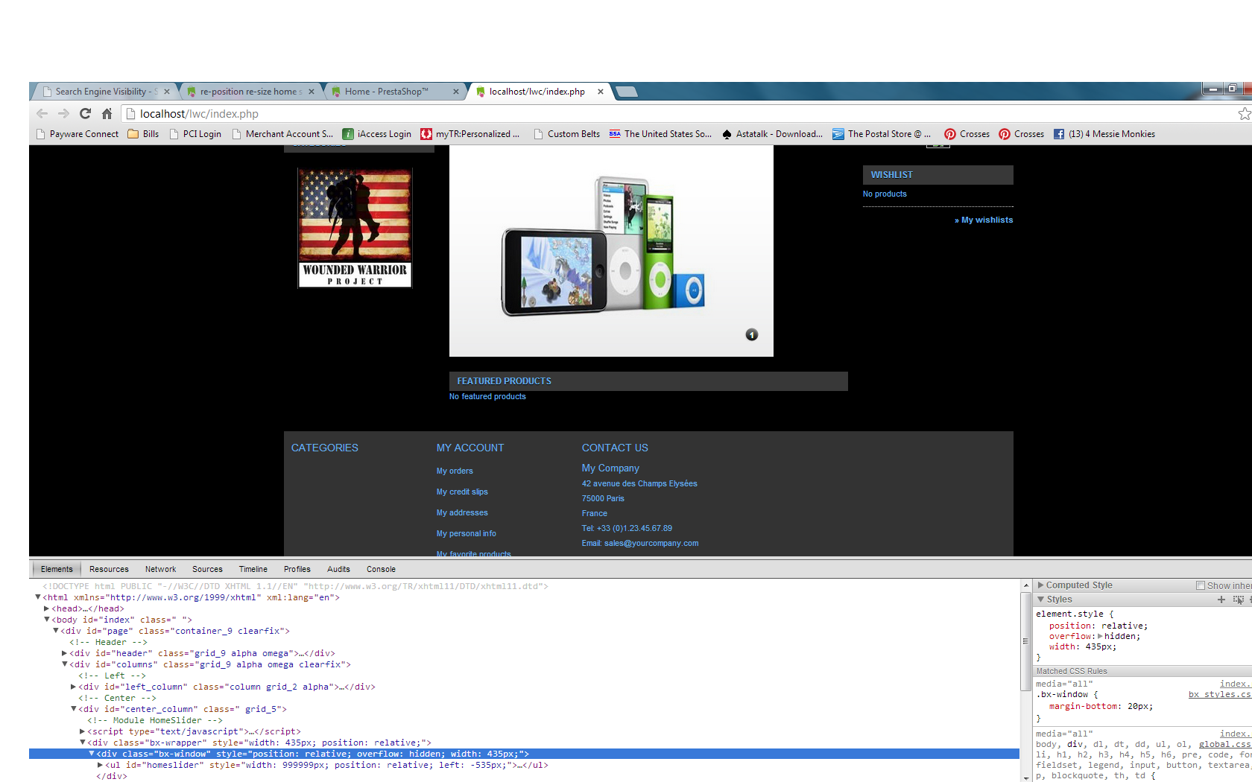Collapse the div id=columns node

click(65, 664)
